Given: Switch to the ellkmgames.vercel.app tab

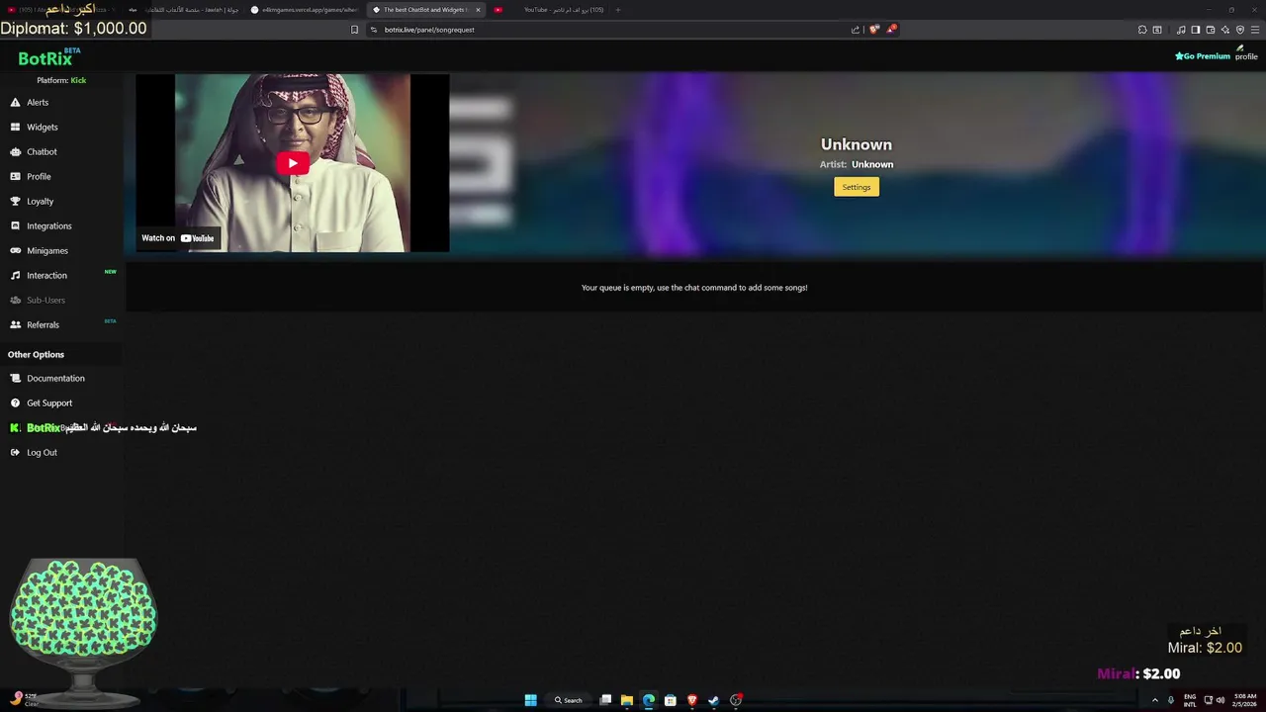Looking at the screenshot, I should pyautogui.click(x=304, y=10).
